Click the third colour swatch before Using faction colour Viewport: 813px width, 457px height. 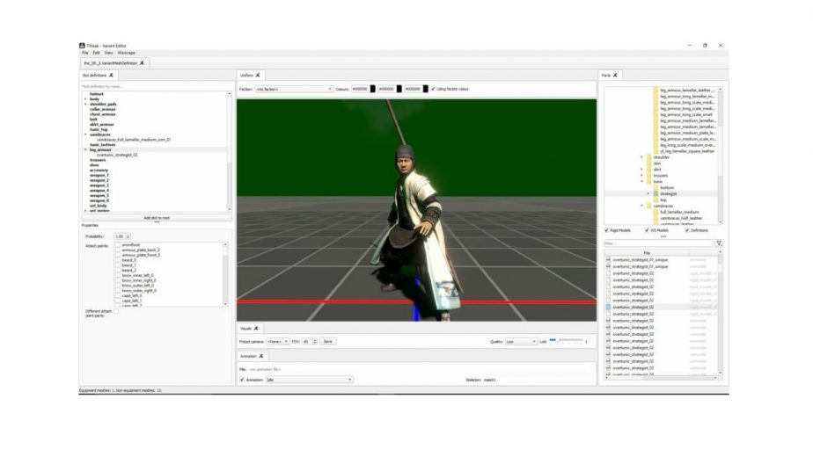pos(426,89)
